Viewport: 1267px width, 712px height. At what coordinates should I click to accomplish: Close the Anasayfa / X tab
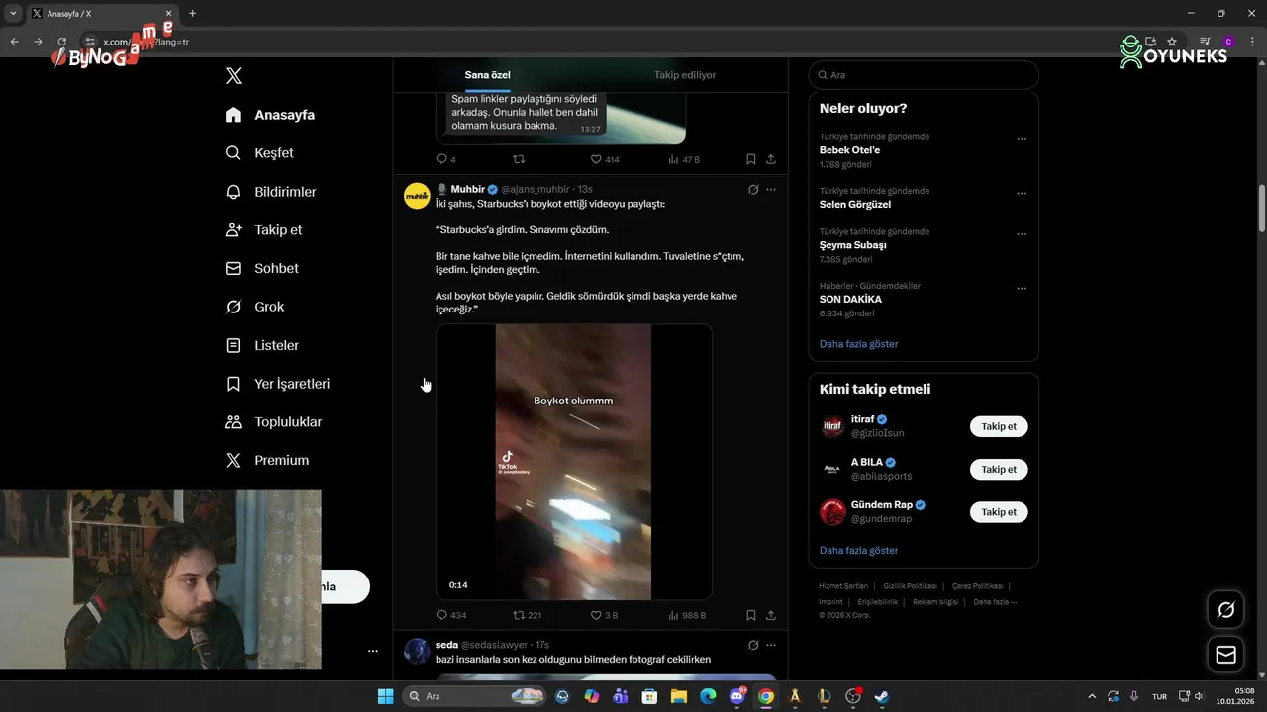click(168, 13)
